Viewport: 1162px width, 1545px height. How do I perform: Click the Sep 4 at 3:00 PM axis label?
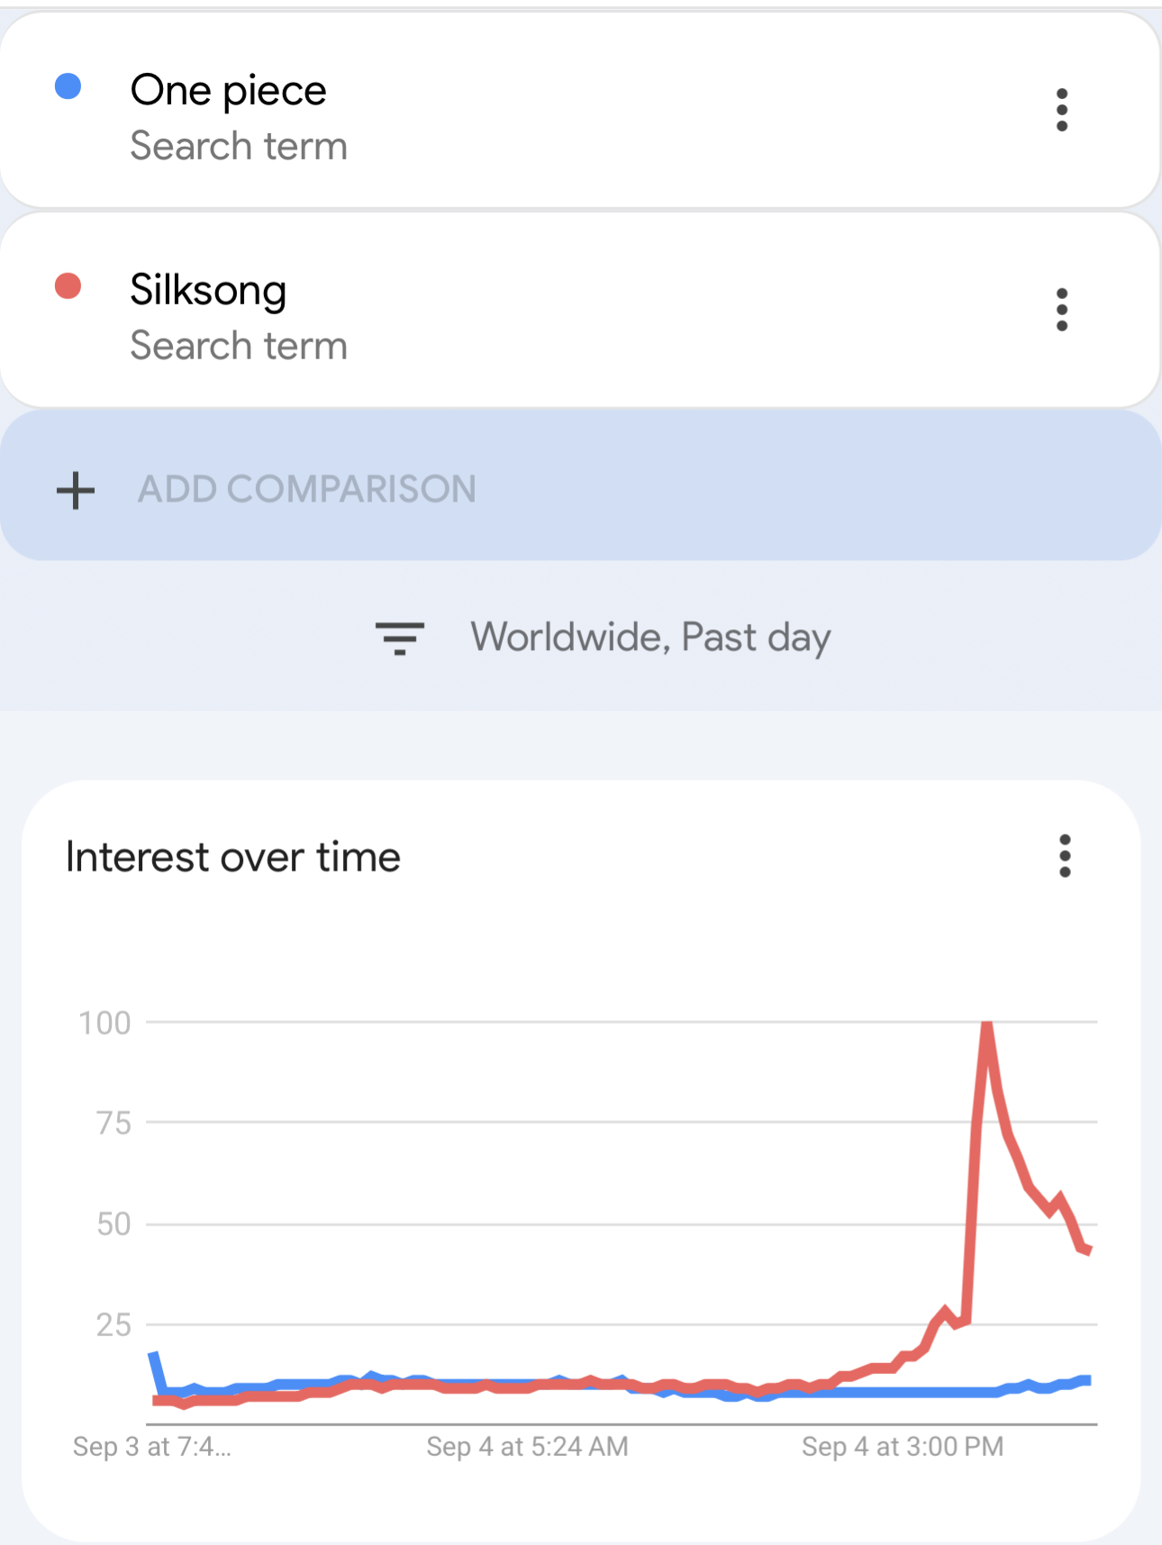(903, 1446)
